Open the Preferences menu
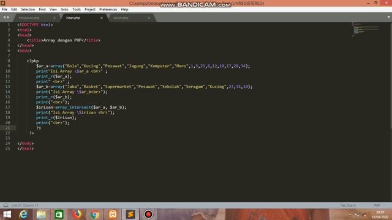392x220 pixels. click(108, 10)
